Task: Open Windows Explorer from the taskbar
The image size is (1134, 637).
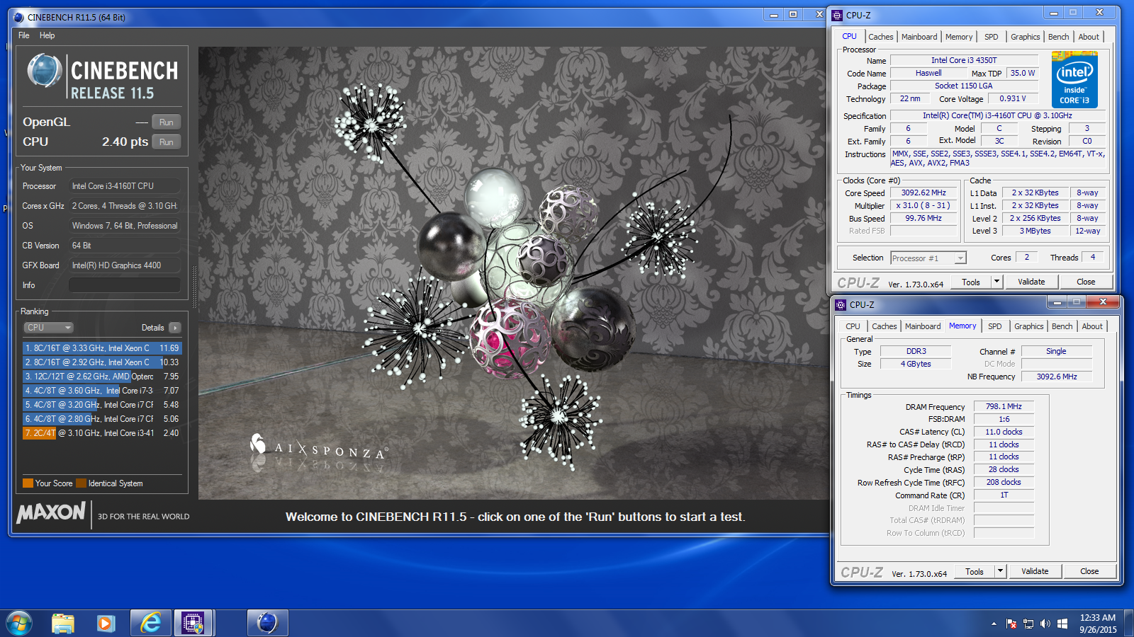Action: [x=63, y=624]
